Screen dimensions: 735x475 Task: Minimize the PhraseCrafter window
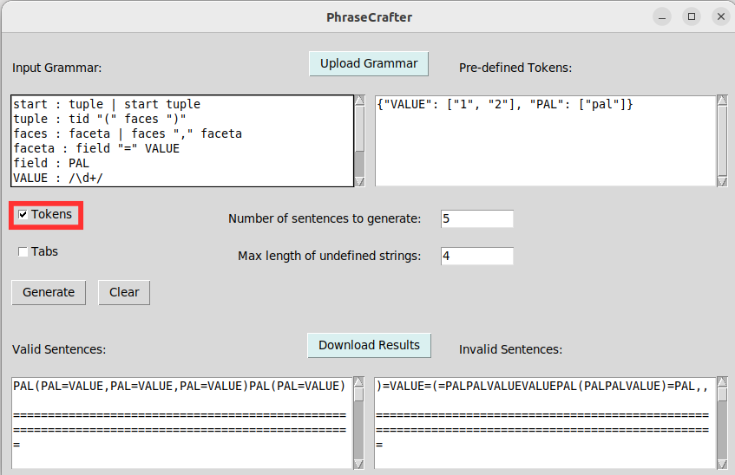click(x=662, y=17)
